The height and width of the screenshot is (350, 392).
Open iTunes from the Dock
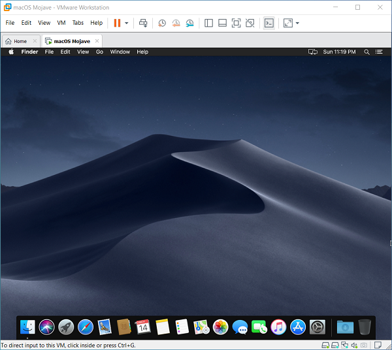(x=278, y=326)
